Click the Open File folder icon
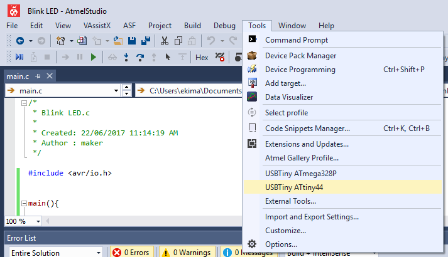448x257 pixels. tap(117, 41)
